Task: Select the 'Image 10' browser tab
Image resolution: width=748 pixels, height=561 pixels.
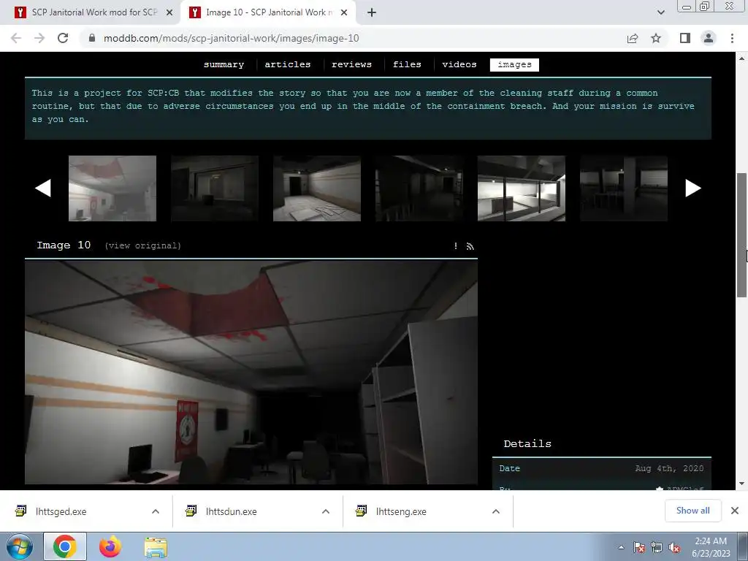Action: (x=267, y=13)
